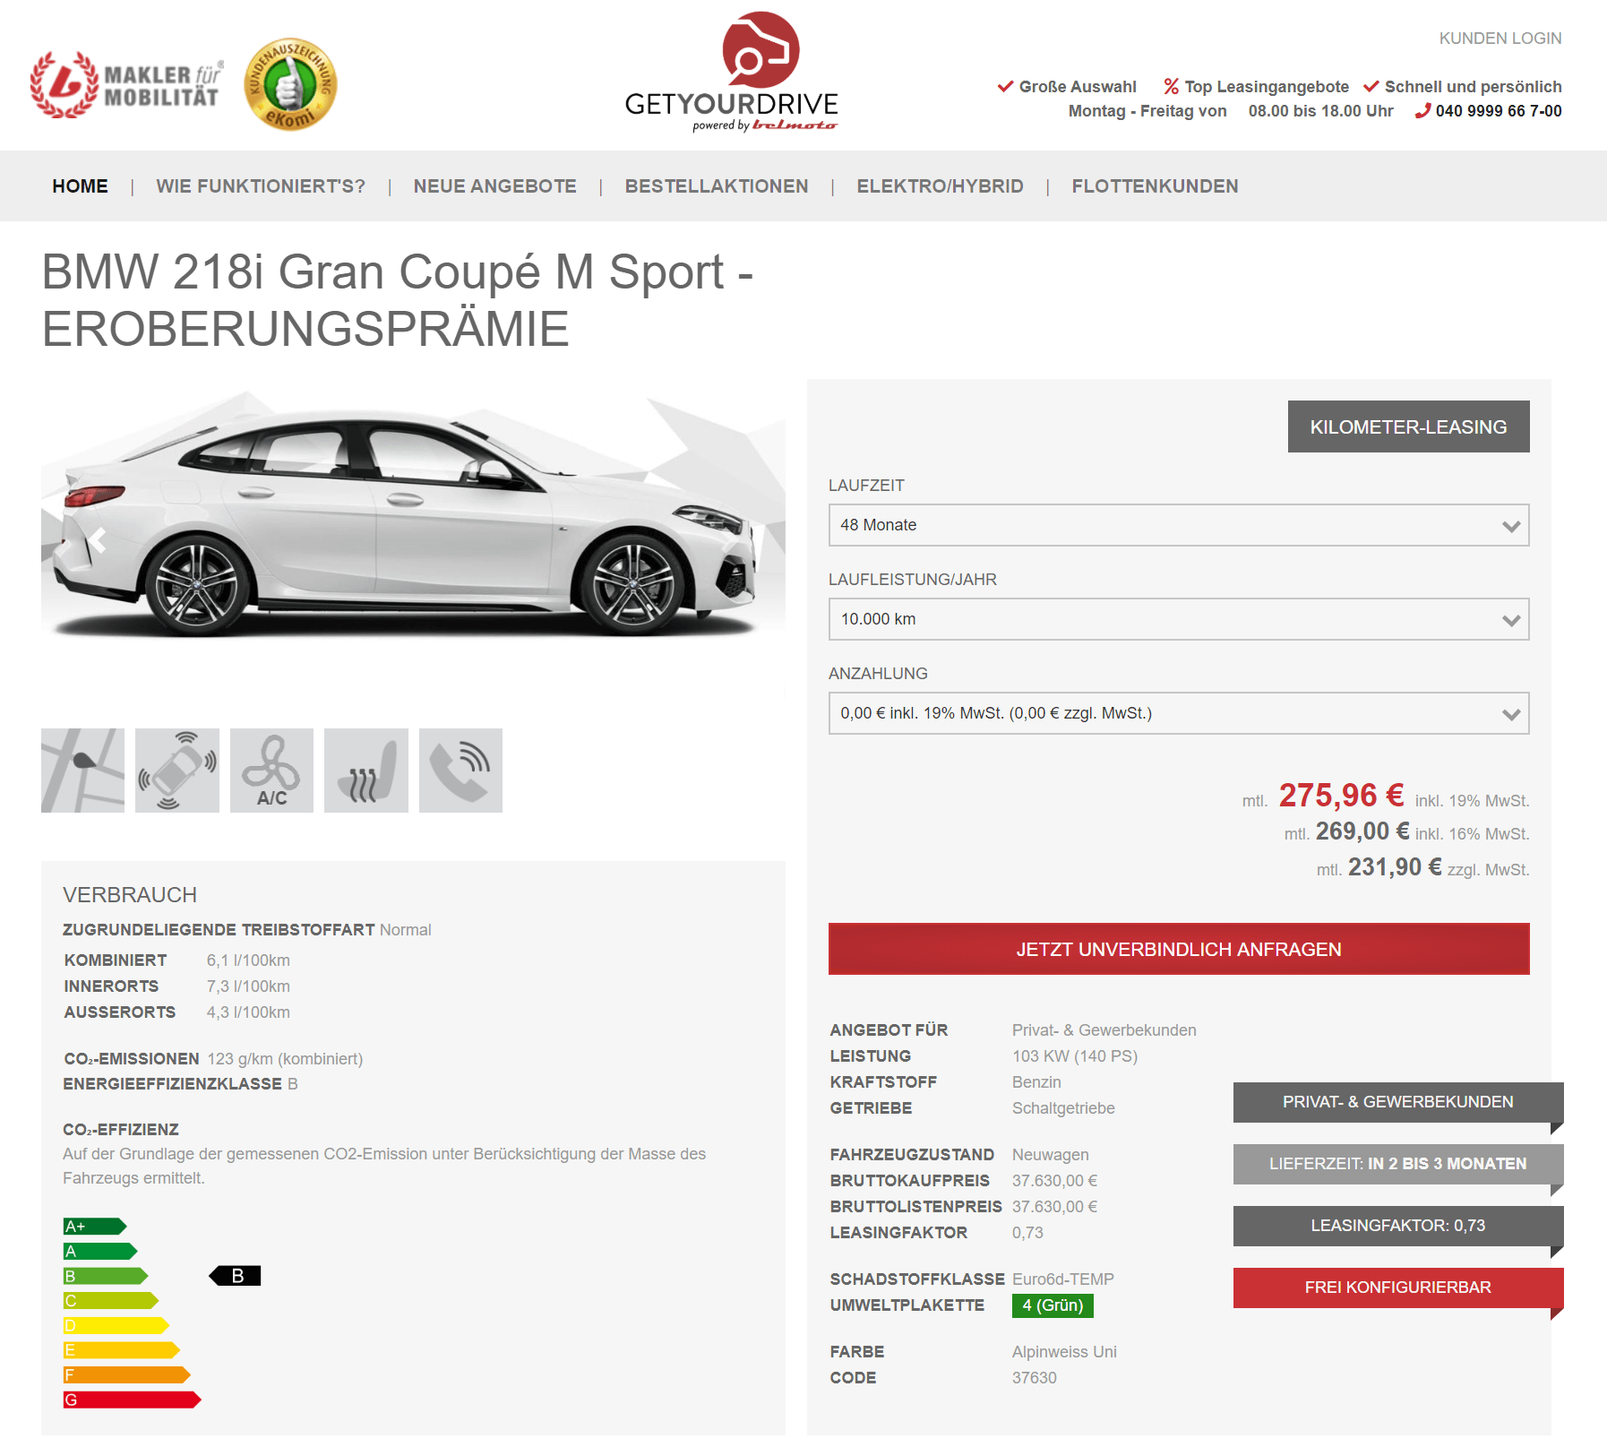The height and width of the screenshot is (1447, 1607).
Task: Click the red G efficiency bar
Action: click(132, 1400)
